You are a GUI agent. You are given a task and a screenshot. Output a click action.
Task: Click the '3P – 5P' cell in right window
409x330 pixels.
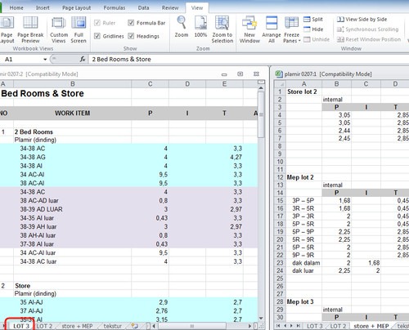point(303,201)
